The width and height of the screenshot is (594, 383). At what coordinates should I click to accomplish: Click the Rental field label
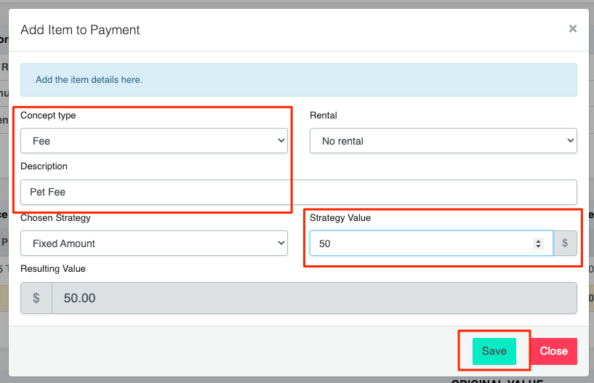(324, 116)
